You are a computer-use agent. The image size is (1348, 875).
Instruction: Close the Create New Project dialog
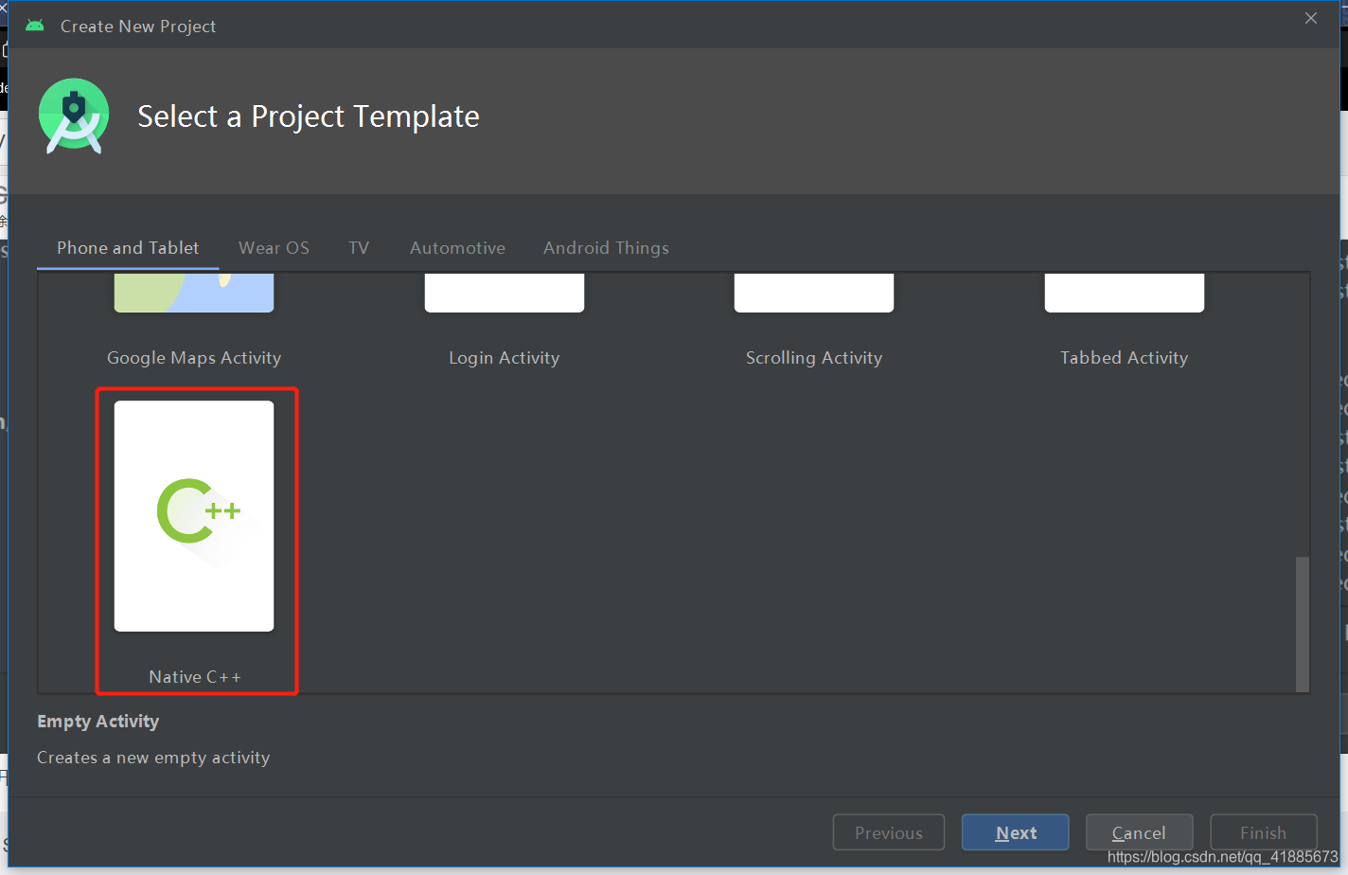1311,18
